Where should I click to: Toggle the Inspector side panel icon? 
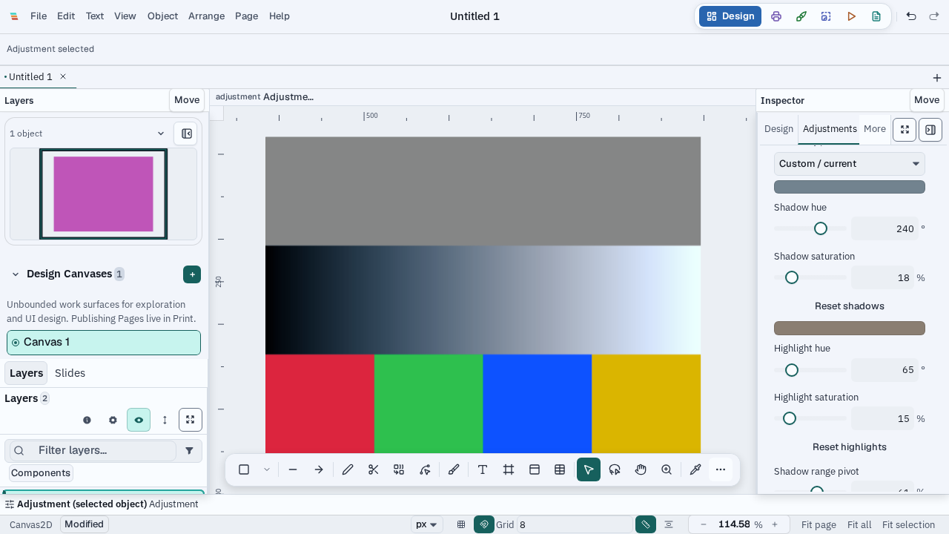[930, 130]
